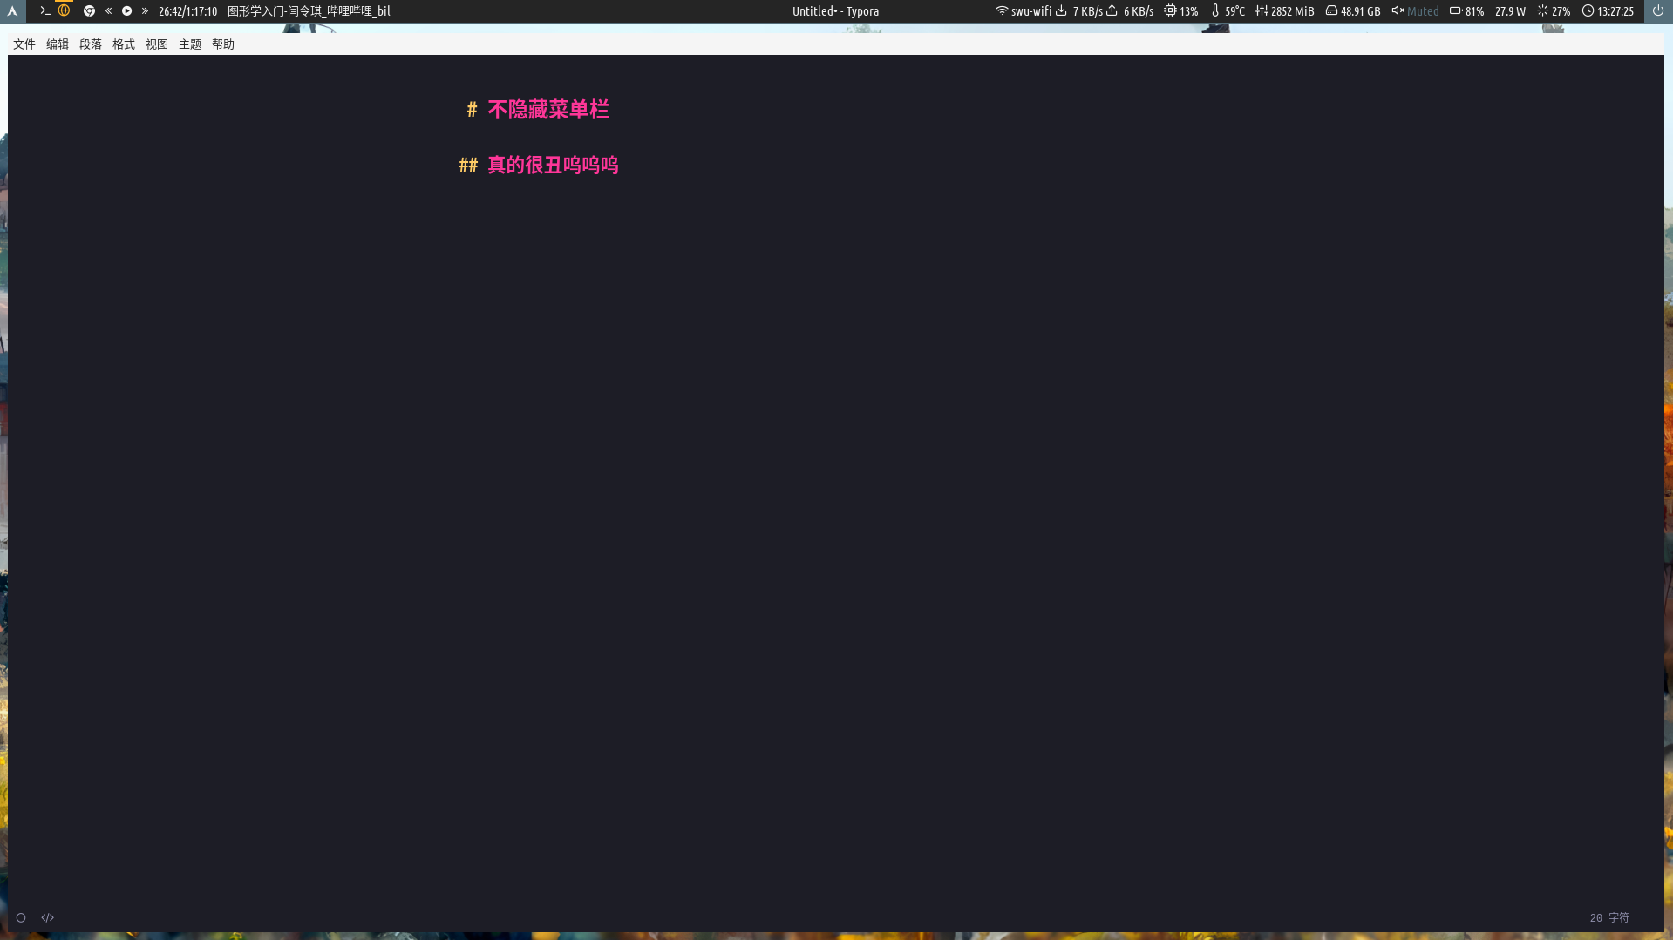Skip to the previous media track
The width and height of the screenshot is (1673, 940).
[108, 11]
